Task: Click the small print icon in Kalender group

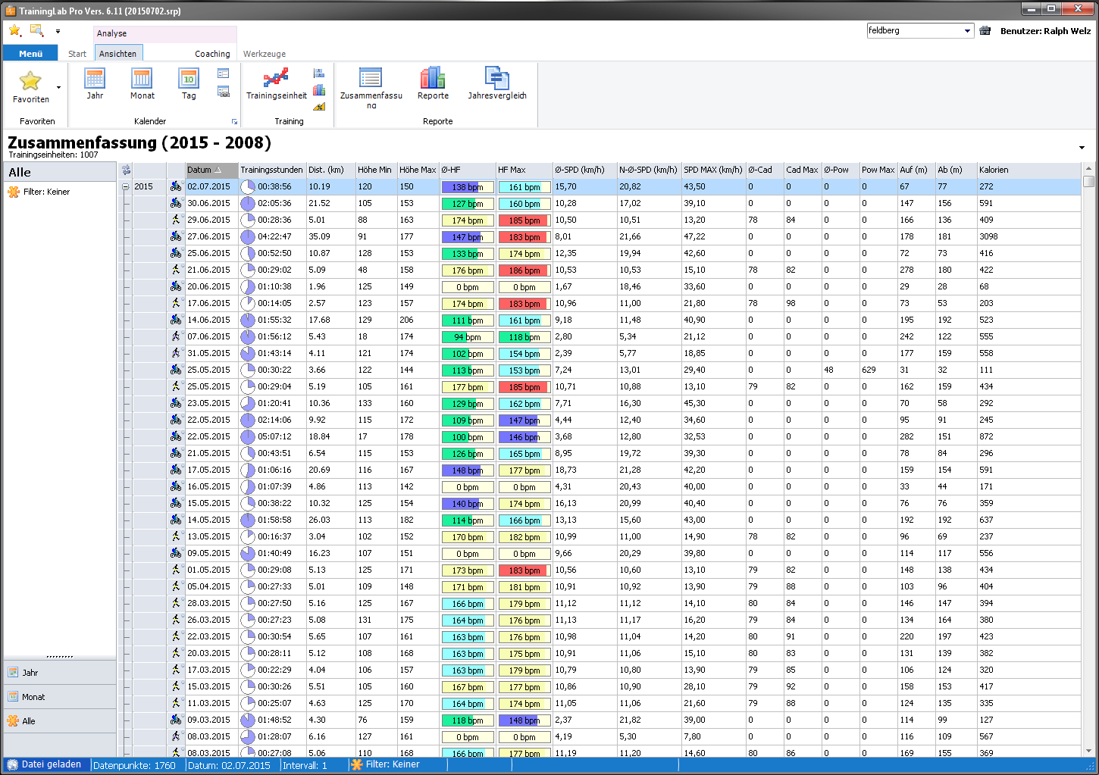Action: pos(224,91)
